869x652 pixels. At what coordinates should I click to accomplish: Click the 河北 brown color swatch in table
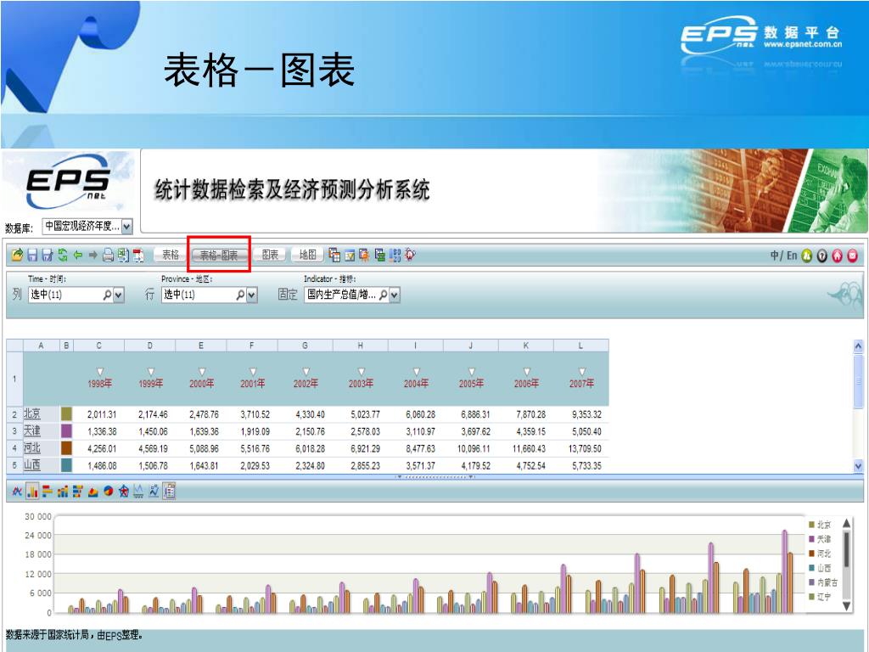point(66,448)
